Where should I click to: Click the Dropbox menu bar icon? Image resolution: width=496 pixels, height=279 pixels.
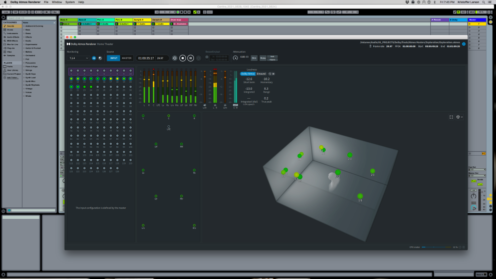pyautogui.click(x=407, y=2)
